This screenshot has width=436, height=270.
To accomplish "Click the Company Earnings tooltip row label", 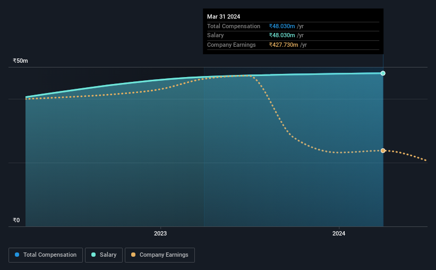I will [232, 45].
